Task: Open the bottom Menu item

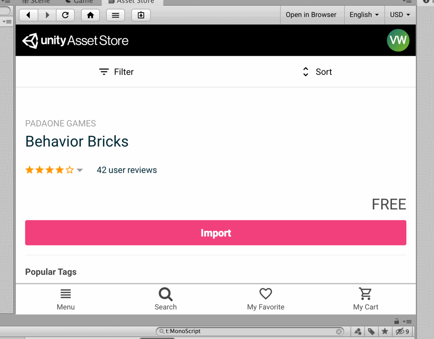Action: (x=66, y=299)
